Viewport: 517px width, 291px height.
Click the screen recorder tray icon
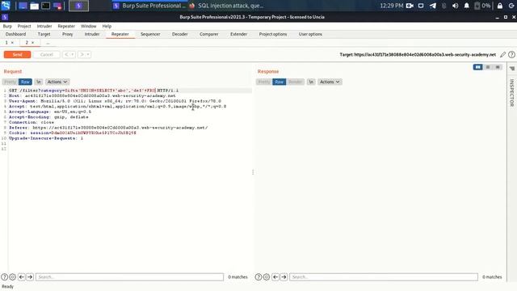[410, 6]
